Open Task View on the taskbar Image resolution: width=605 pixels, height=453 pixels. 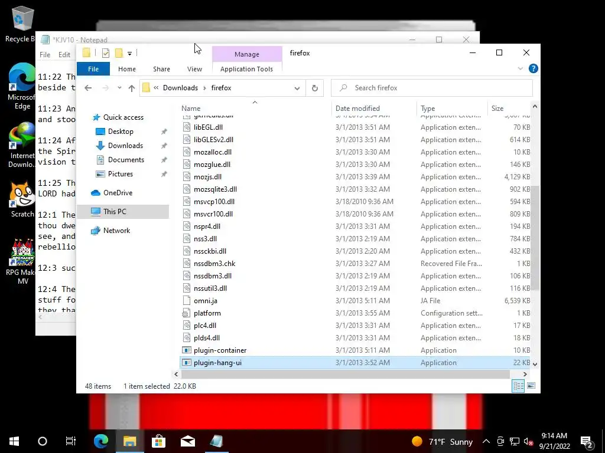71,441
